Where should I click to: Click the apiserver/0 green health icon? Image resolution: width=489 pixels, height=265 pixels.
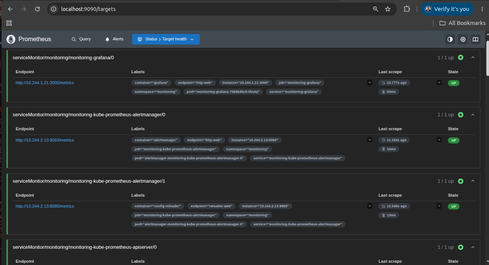click(461, 247)
